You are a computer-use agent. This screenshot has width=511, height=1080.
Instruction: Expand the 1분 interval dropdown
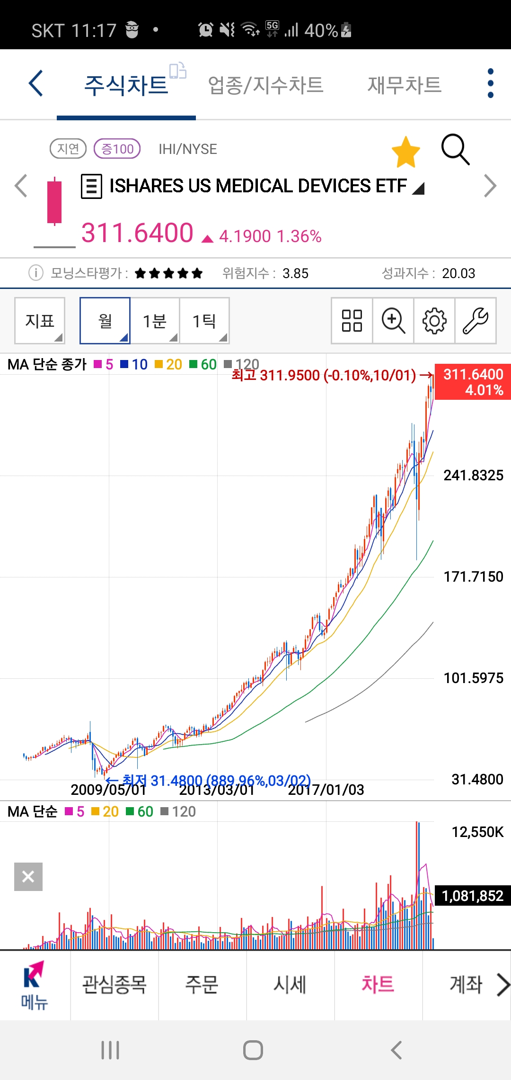click(155, 321)
